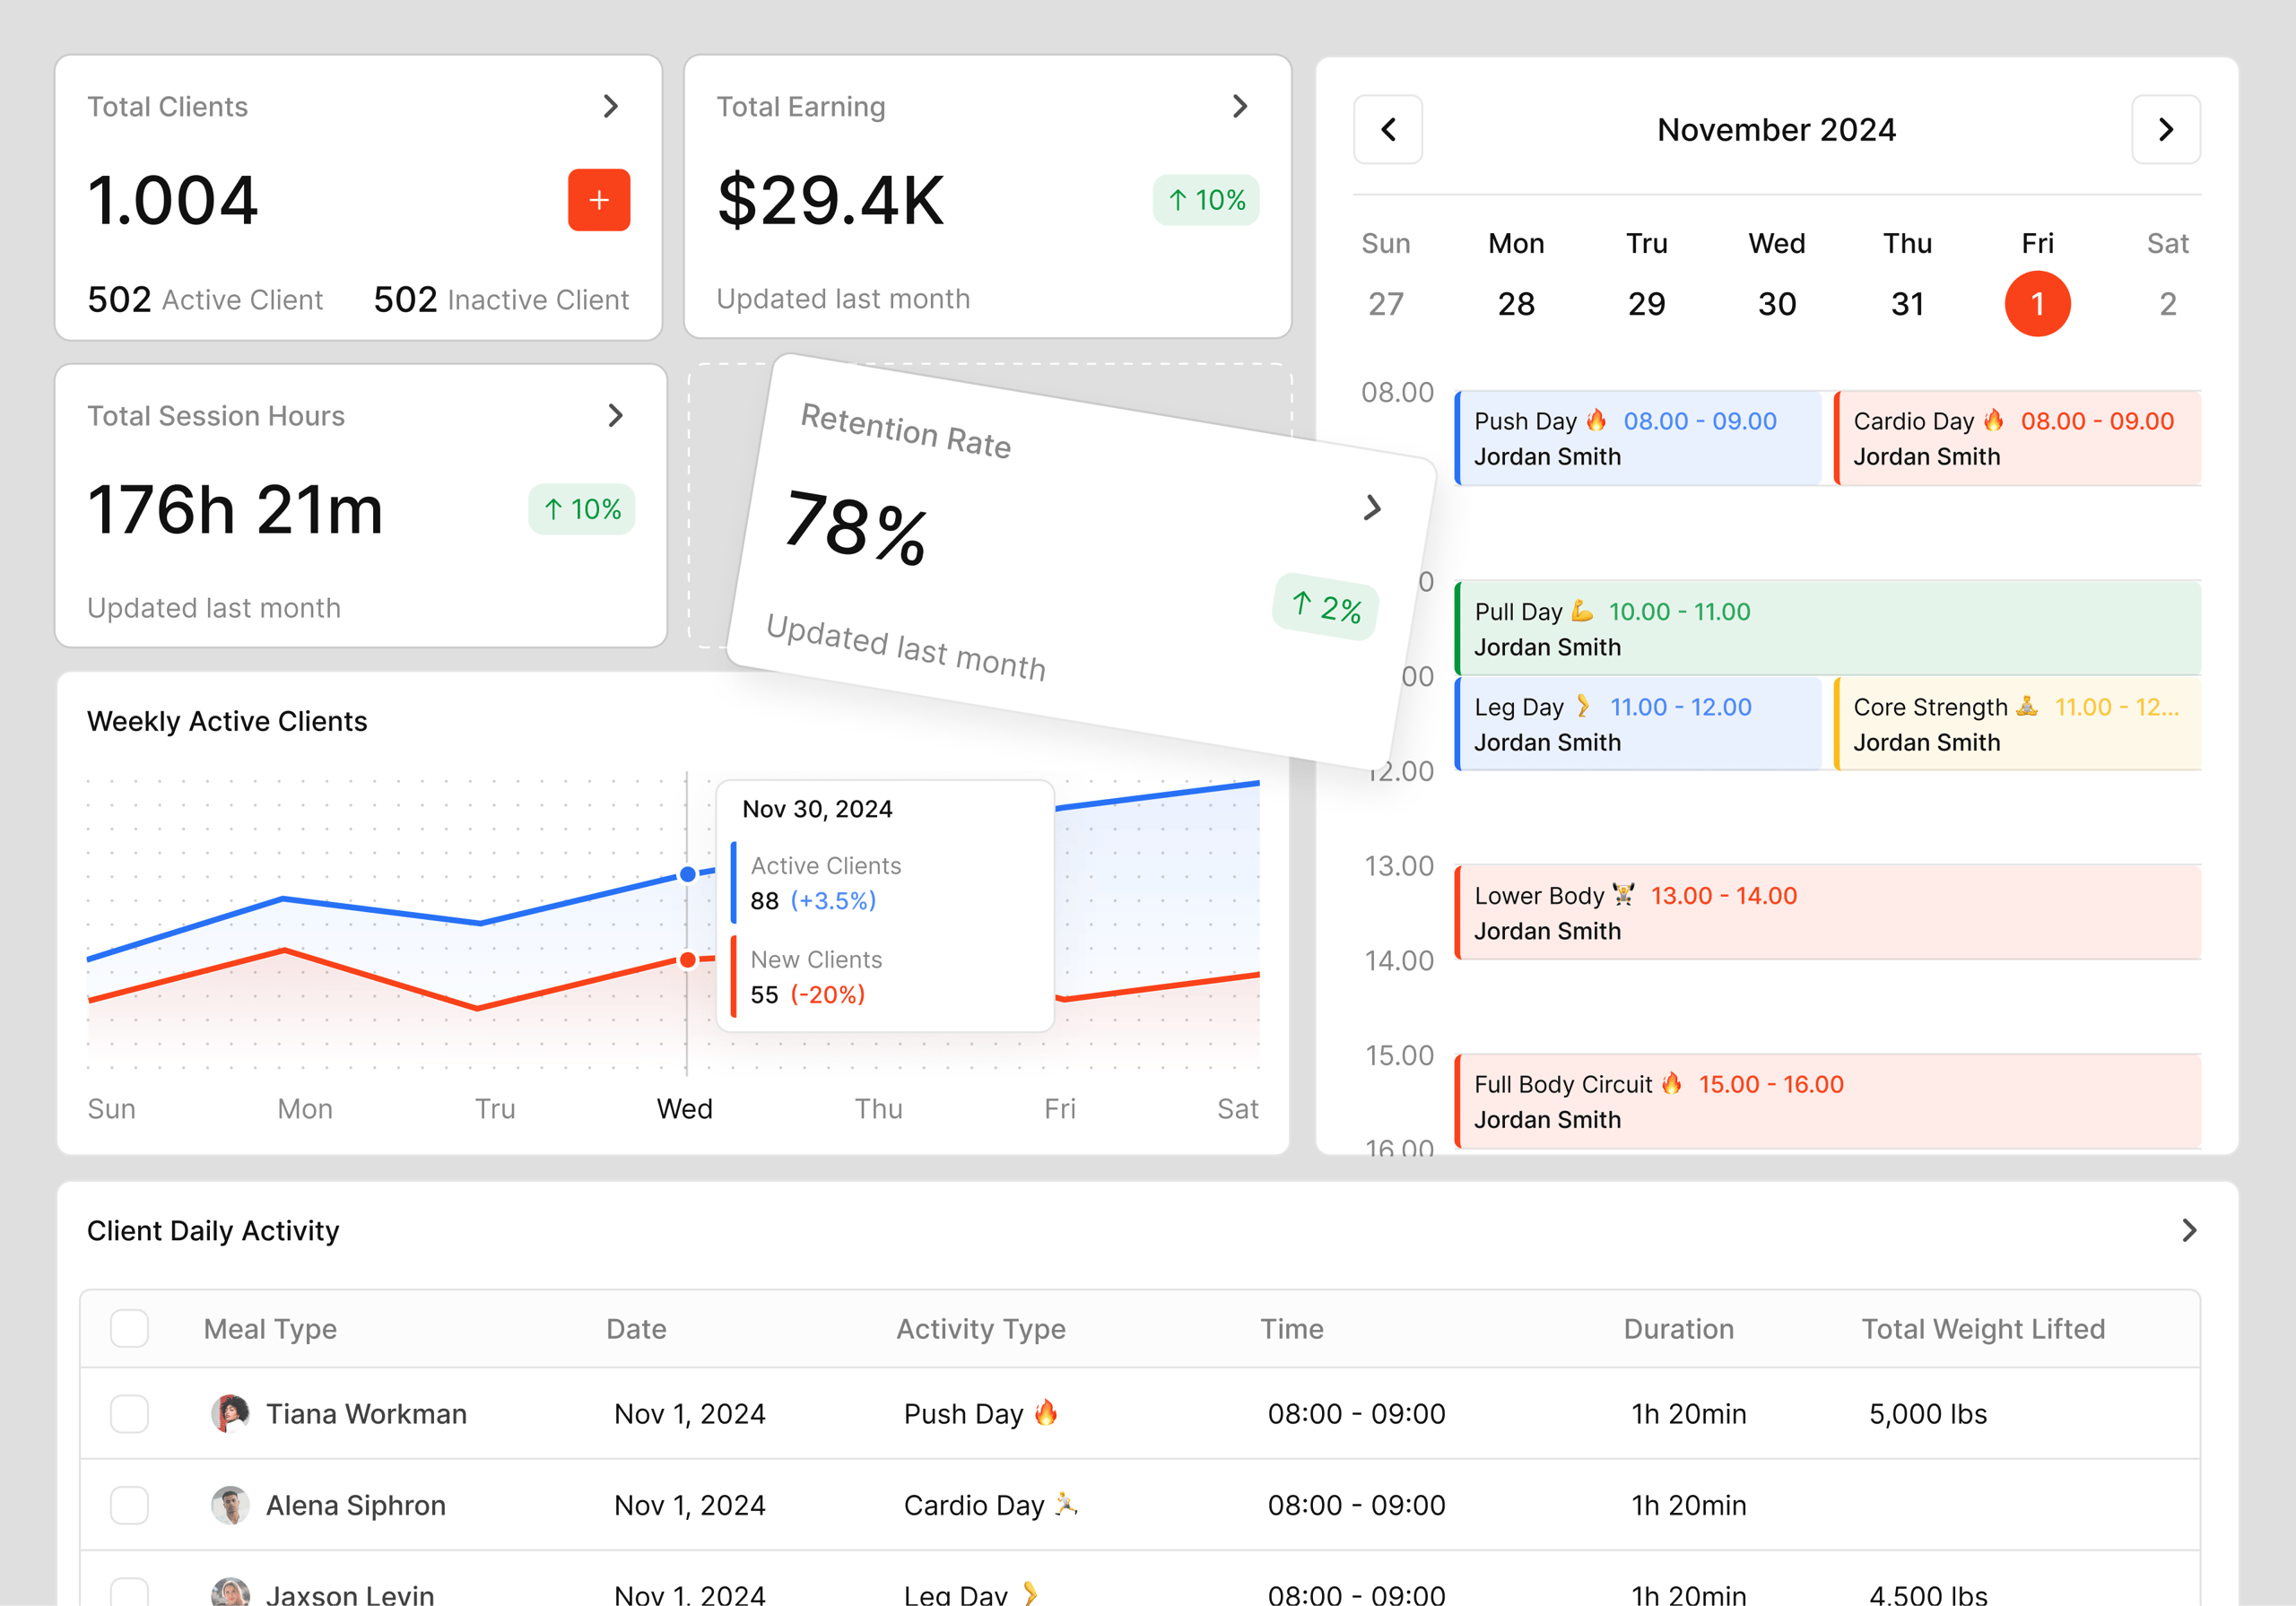Toggle the select-all checkbox in the activity table

click(x=129, y=1327)
